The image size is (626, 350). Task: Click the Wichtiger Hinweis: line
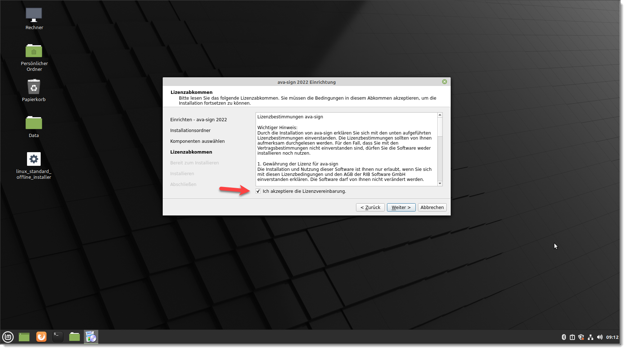pos(277,128)
